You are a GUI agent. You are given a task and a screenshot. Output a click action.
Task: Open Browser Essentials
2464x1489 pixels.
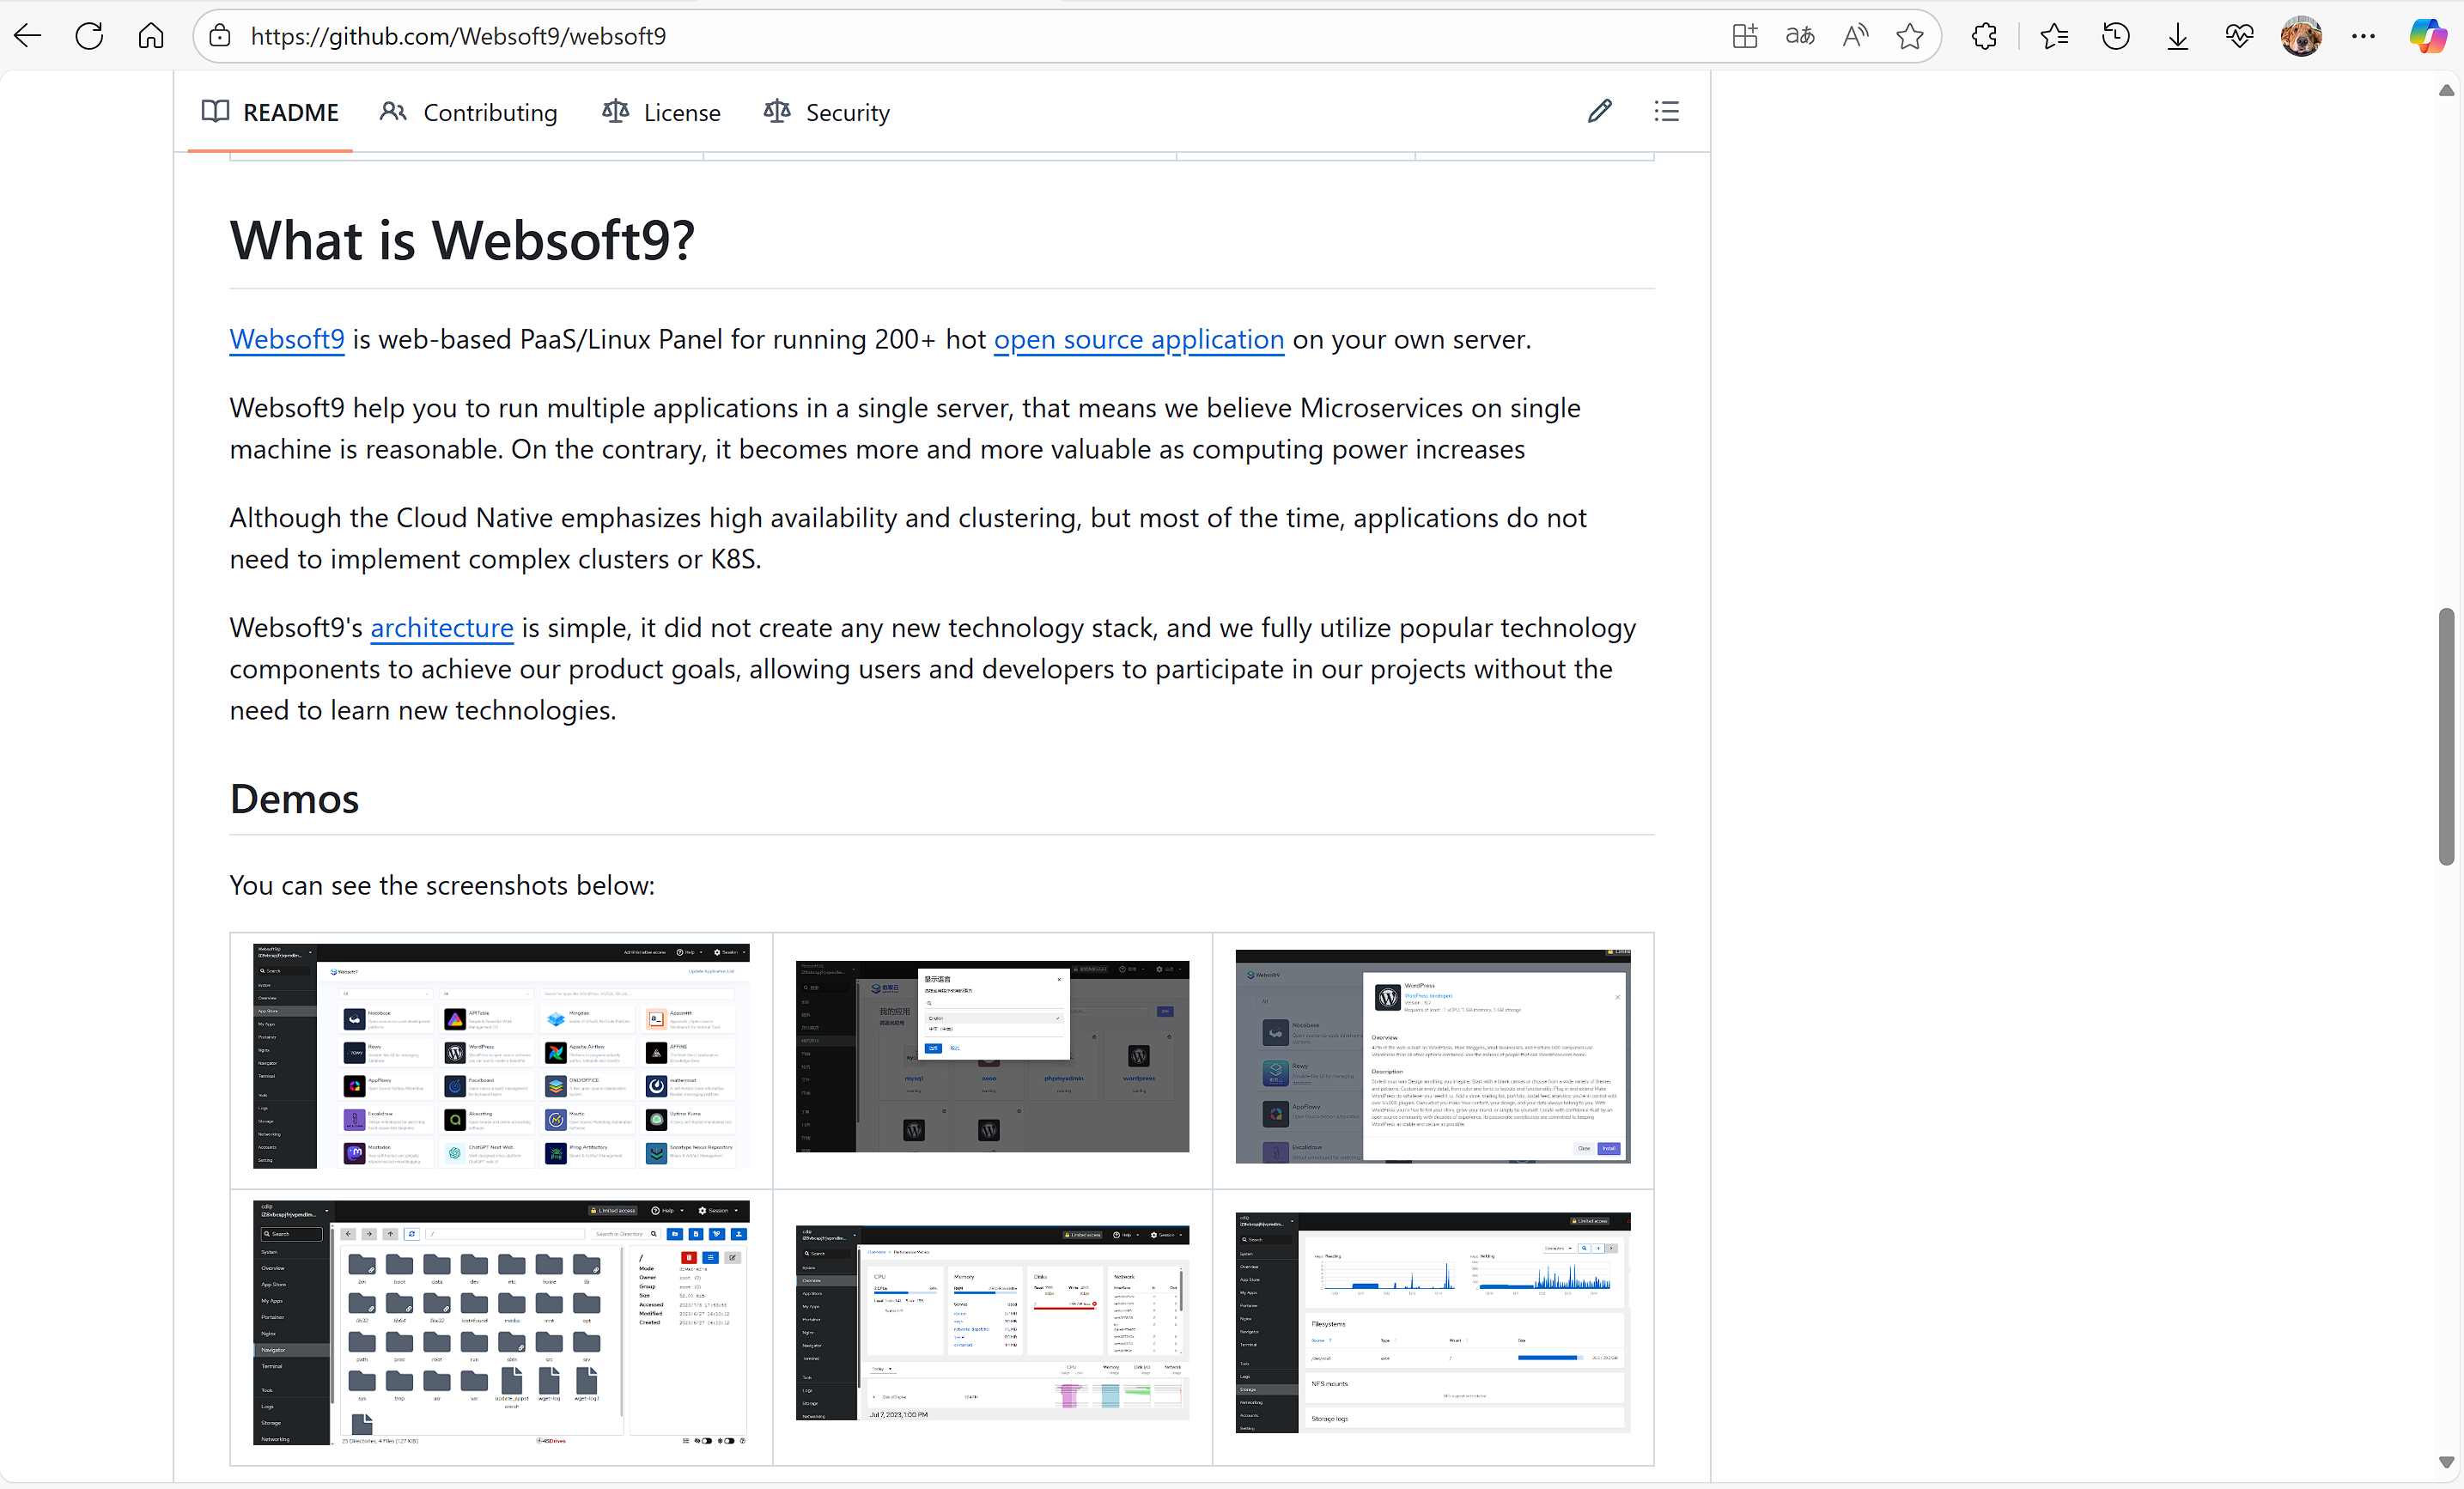2240,36
